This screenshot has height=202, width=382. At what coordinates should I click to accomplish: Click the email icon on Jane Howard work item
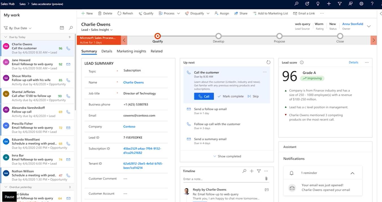click(68, 64)
